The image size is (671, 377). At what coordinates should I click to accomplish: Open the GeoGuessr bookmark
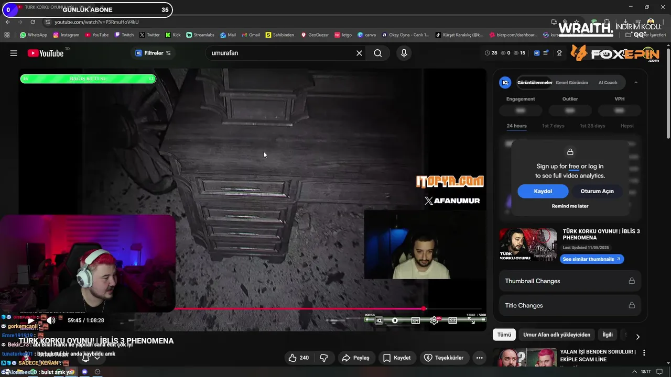(x=315, y=35)
